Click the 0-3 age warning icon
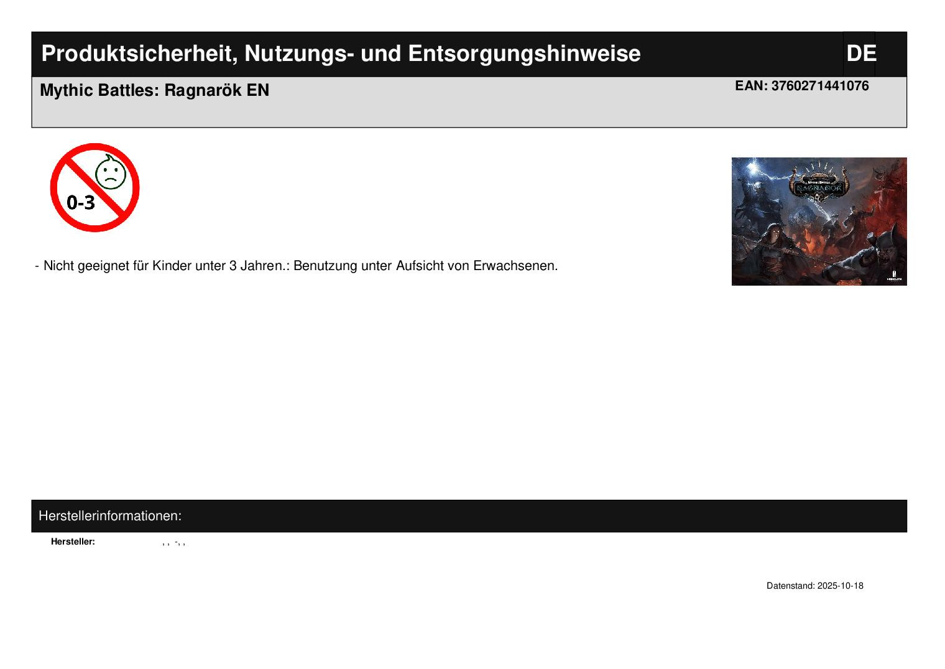This screenshot has width=945, height=669. (94, 187)
